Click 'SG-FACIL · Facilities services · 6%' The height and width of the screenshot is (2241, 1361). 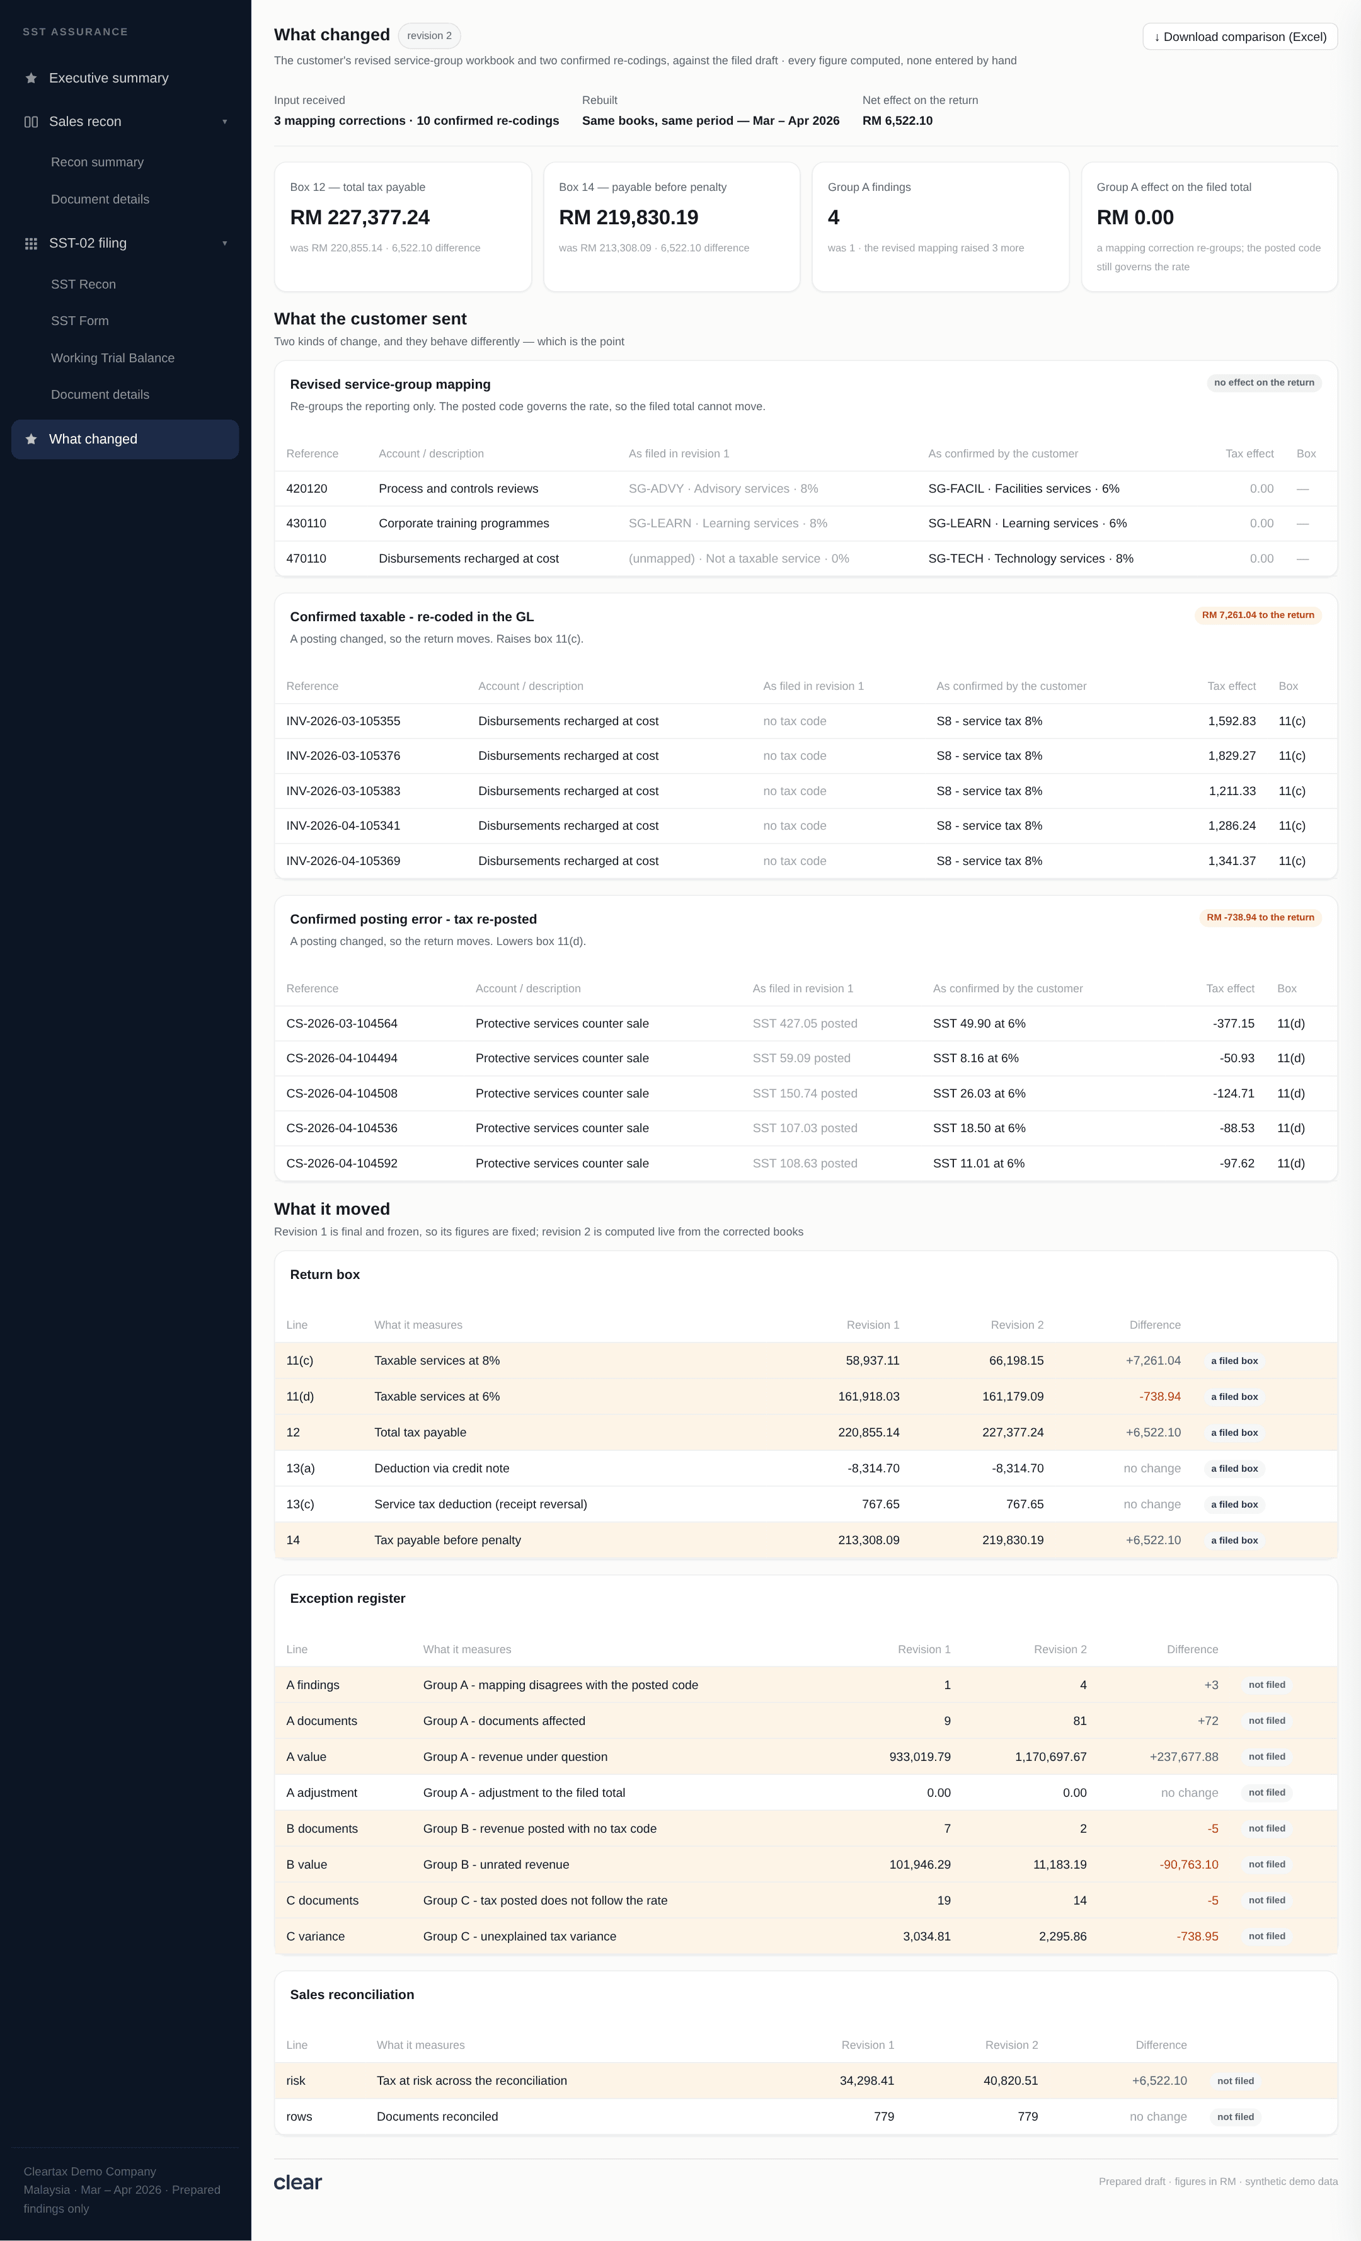1023,488
